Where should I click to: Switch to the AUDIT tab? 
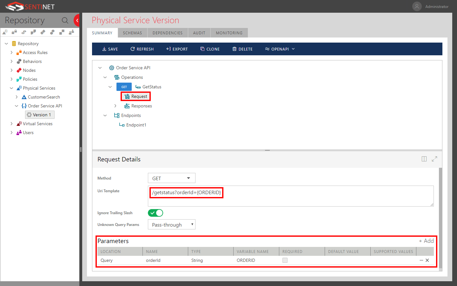click(199, 33)
